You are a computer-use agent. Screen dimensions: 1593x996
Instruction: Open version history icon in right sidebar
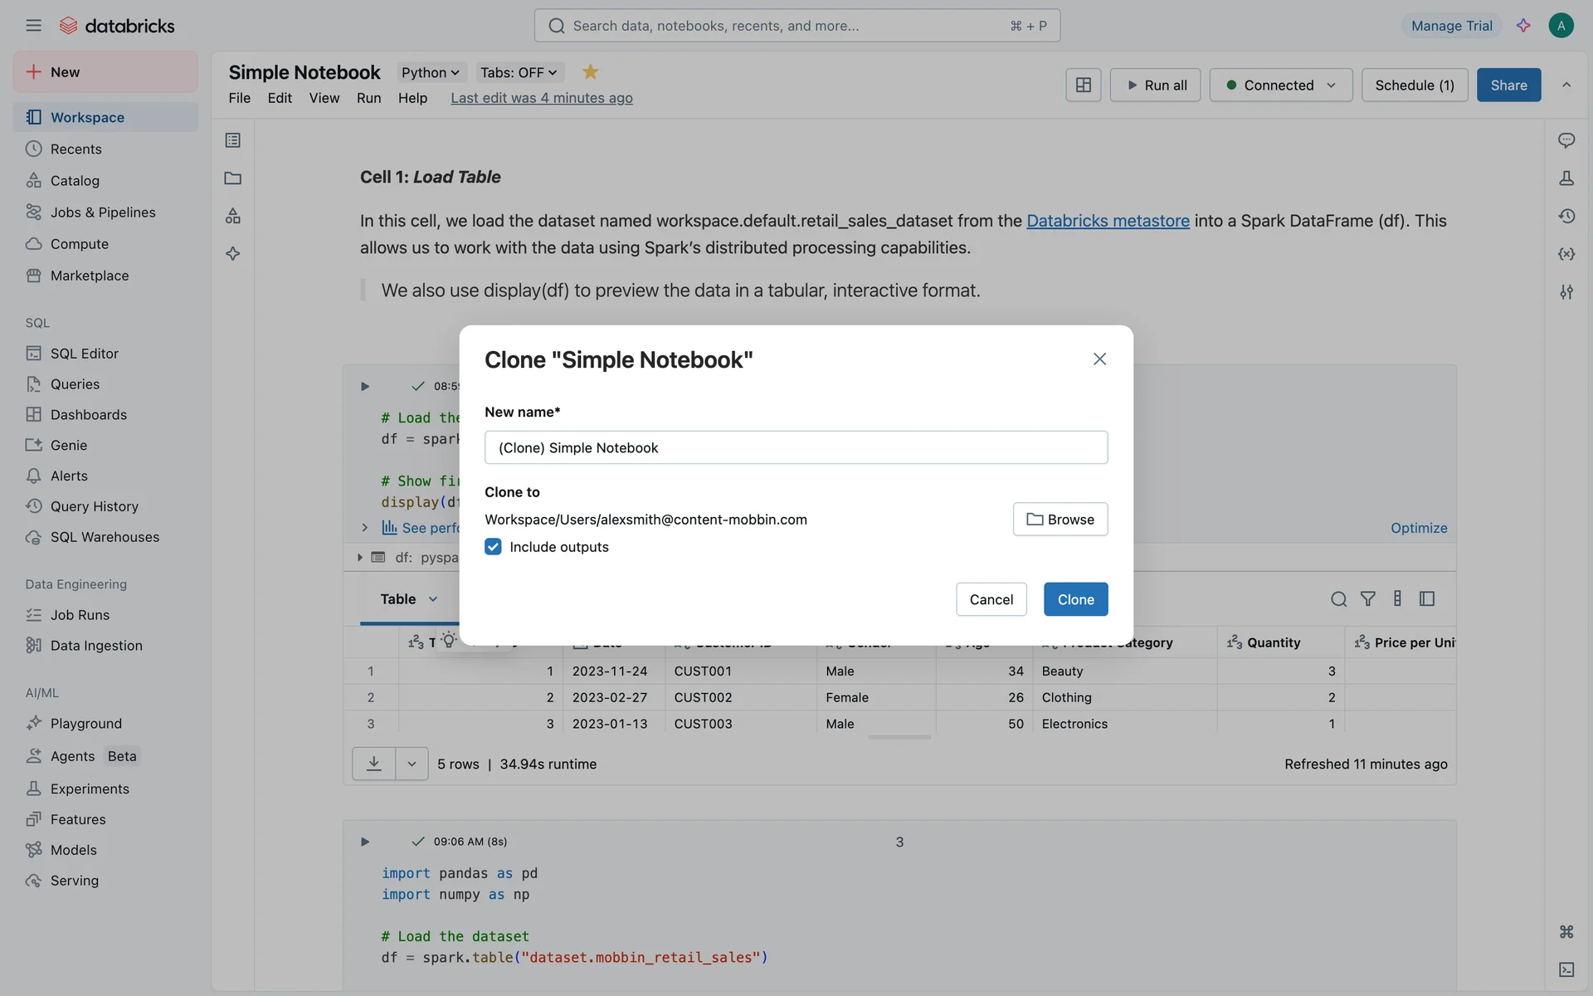[x=1566, y=216]
